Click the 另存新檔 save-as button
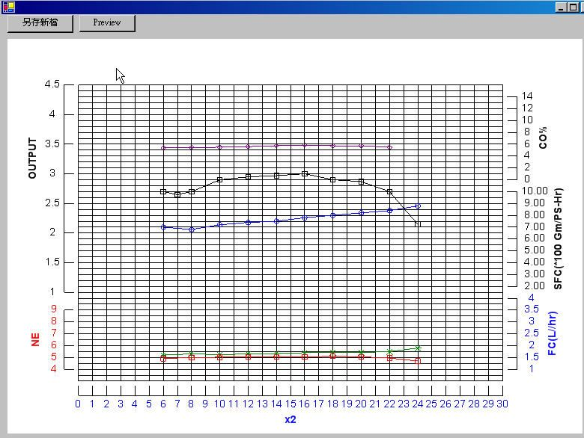Screen dimensions: 584x438 [x=40, y=22]
